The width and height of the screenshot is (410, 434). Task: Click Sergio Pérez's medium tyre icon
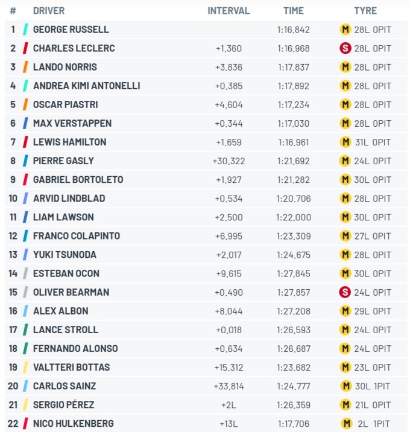point(345,404)
